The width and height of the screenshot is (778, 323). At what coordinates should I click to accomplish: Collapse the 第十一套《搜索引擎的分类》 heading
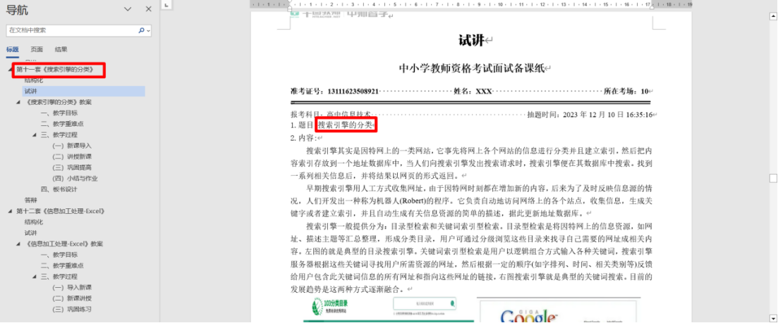click(x=10, y=70)
